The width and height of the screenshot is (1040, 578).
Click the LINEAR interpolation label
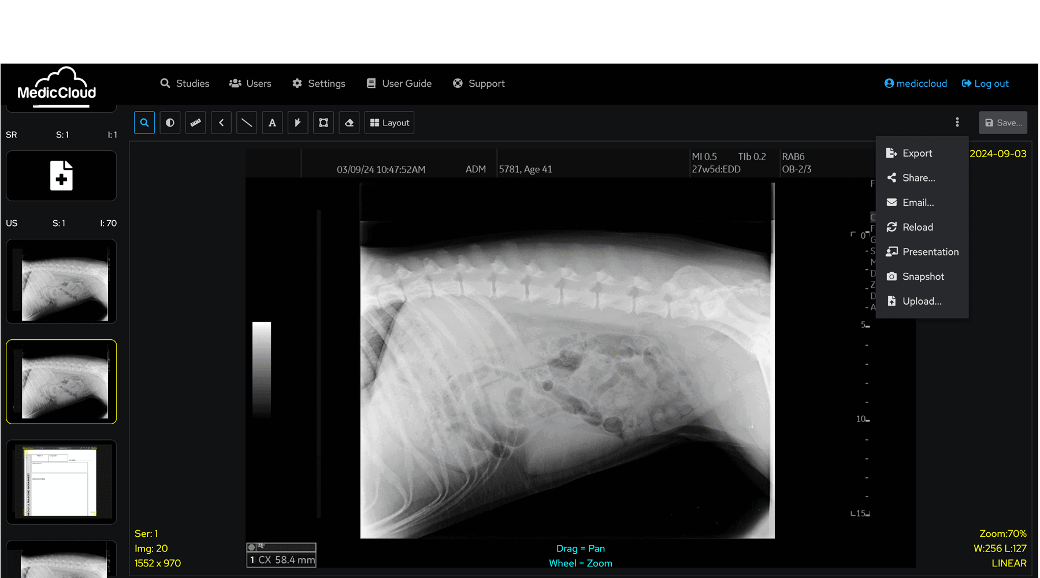pyautogui.click(x=1009, y=563)
